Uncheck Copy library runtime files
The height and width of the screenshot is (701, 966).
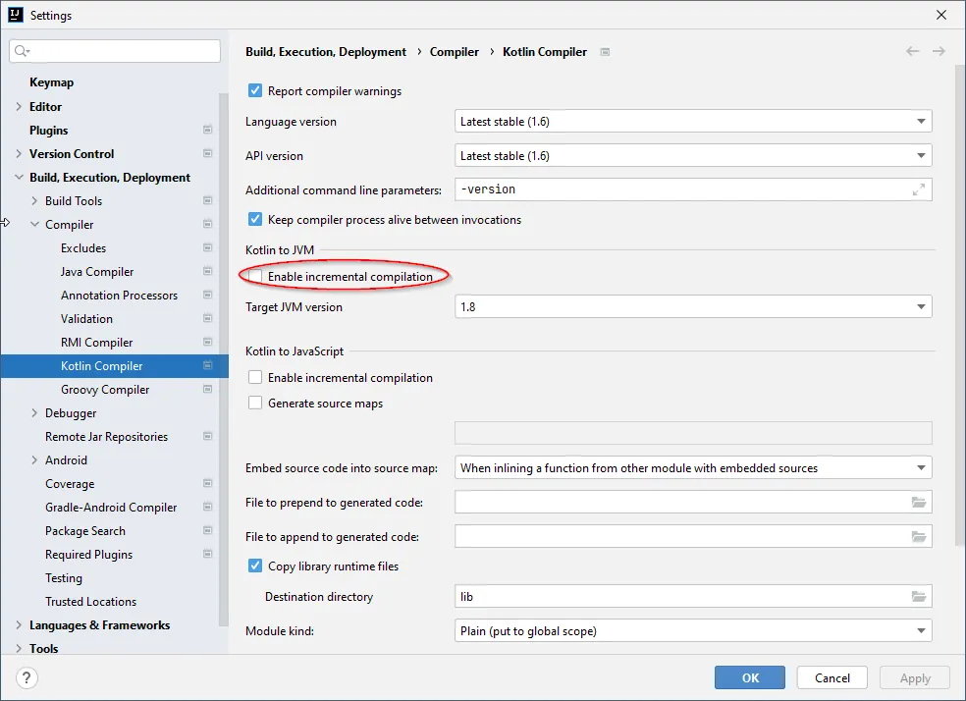254,566
